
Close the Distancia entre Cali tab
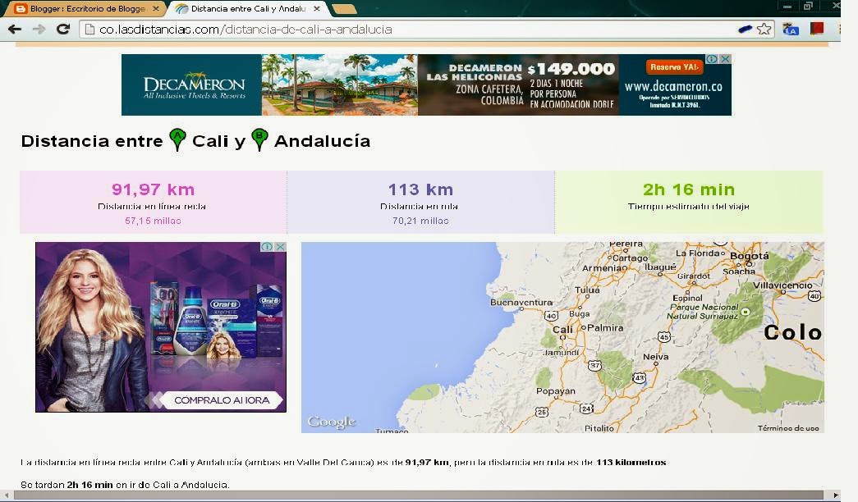[317, 9]
